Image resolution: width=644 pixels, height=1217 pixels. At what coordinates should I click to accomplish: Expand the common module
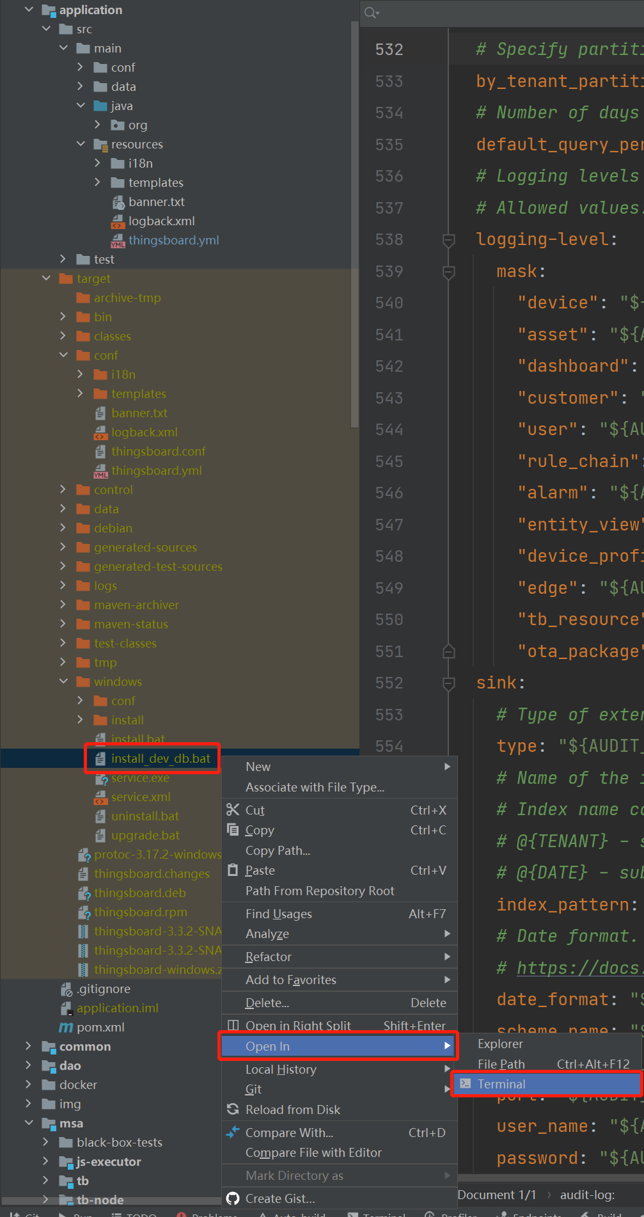(x=28, y=1046)
